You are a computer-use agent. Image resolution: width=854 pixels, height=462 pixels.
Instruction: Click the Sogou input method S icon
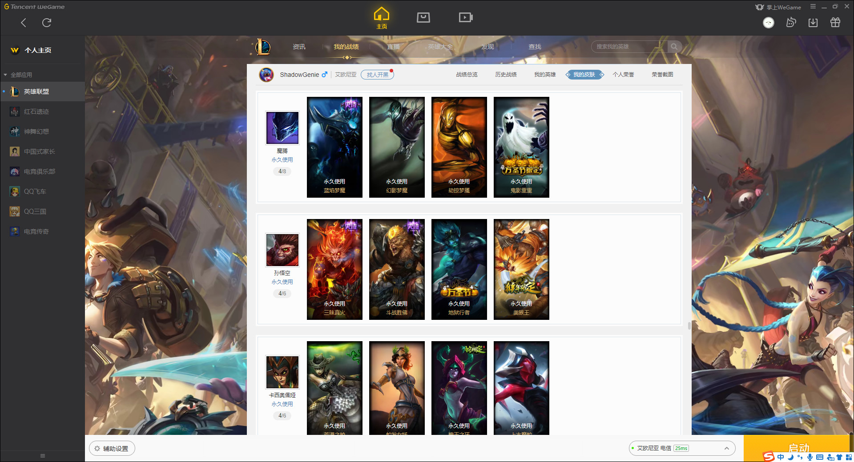[x=769, y=457]
